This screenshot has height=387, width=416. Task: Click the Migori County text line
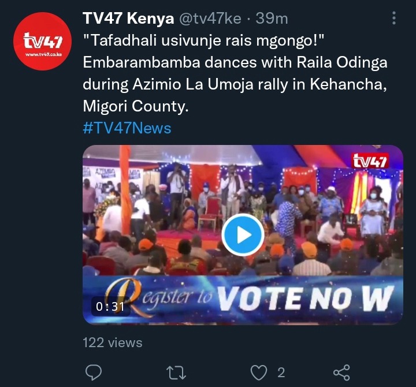(136, 106)
